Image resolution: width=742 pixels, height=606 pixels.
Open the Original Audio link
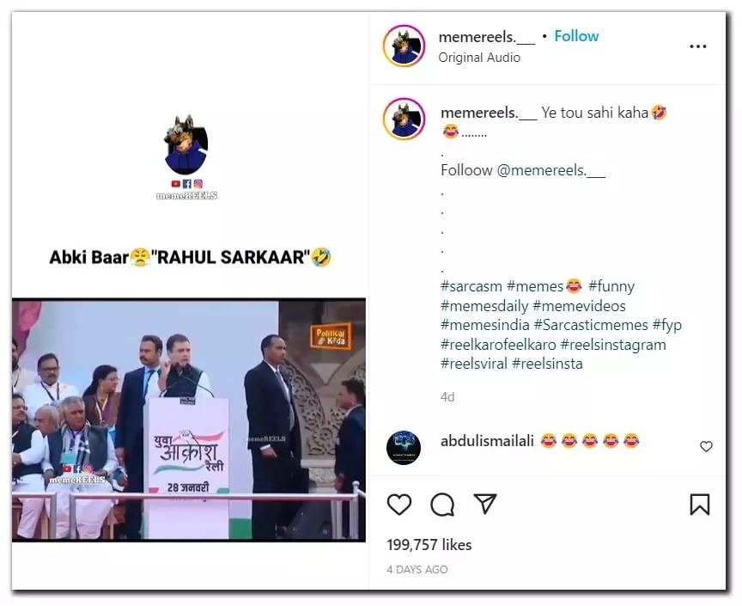pos(479,58)
